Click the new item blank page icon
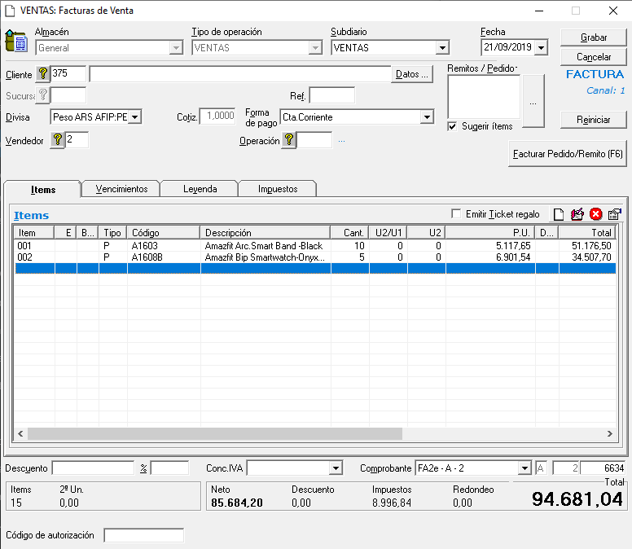Viewport: 632px width, 549px height. [x=559, y=214]
